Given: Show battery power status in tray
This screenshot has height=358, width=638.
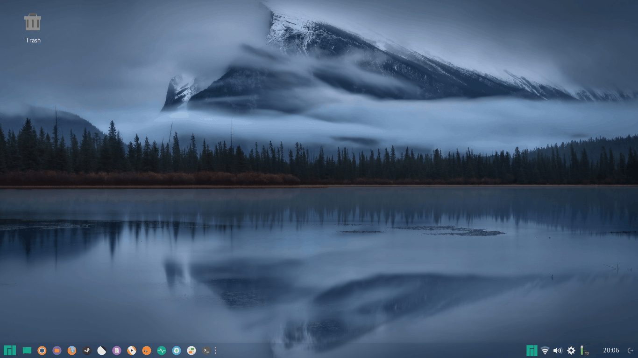Looking at the screenshot, I should pyautogui.click(x=584, y=351).
